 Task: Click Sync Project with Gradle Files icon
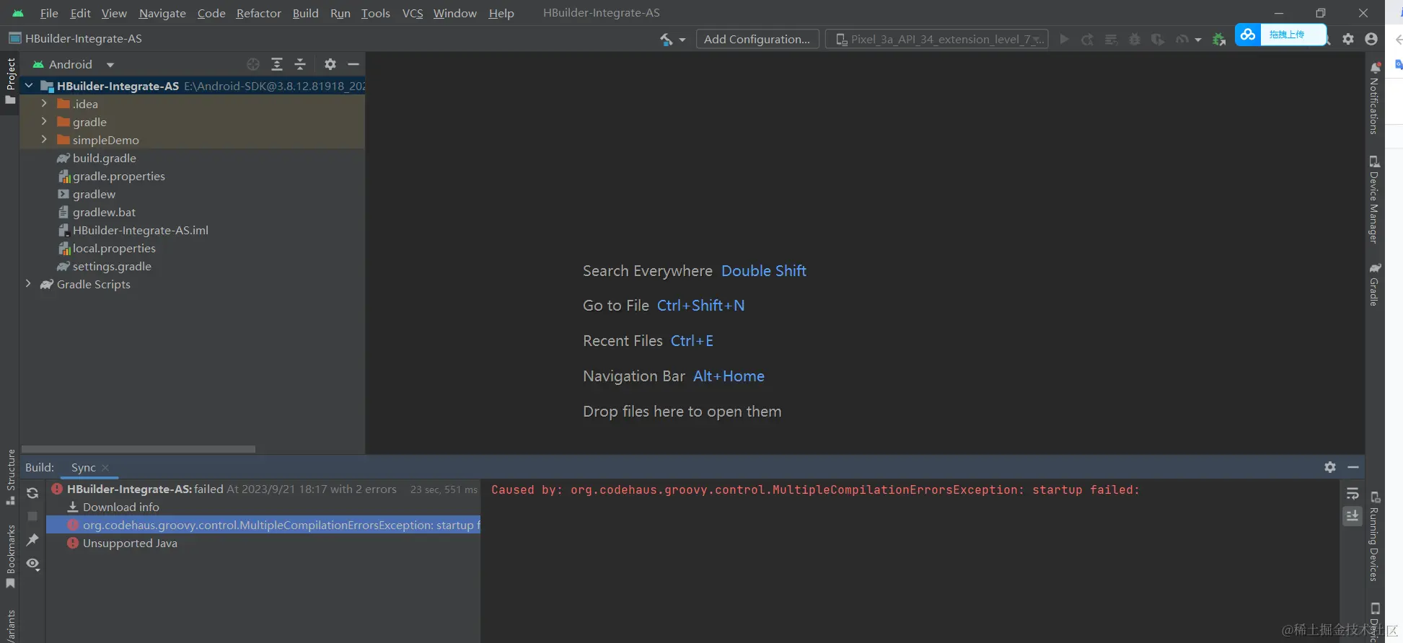[x=1218, y=40]
